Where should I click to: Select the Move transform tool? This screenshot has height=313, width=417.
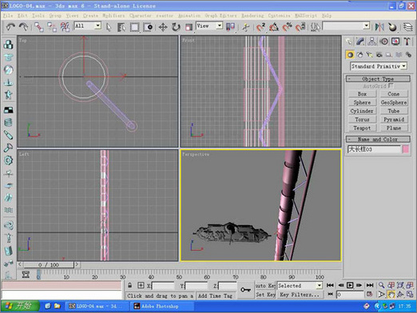tap(163, 27)
